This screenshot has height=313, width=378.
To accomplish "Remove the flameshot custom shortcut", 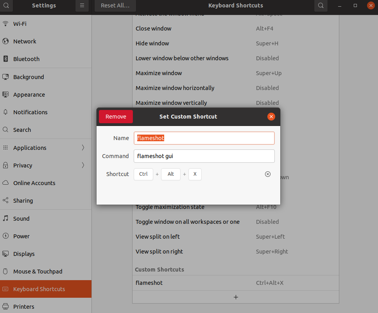I will point(116,117).
